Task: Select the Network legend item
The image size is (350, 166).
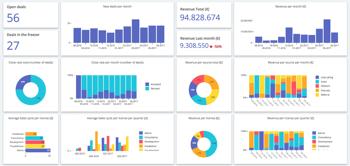Action: point(325,86)
